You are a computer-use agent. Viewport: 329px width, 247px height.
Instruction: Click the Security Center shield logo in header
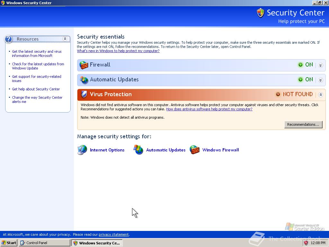click(261, 13)
